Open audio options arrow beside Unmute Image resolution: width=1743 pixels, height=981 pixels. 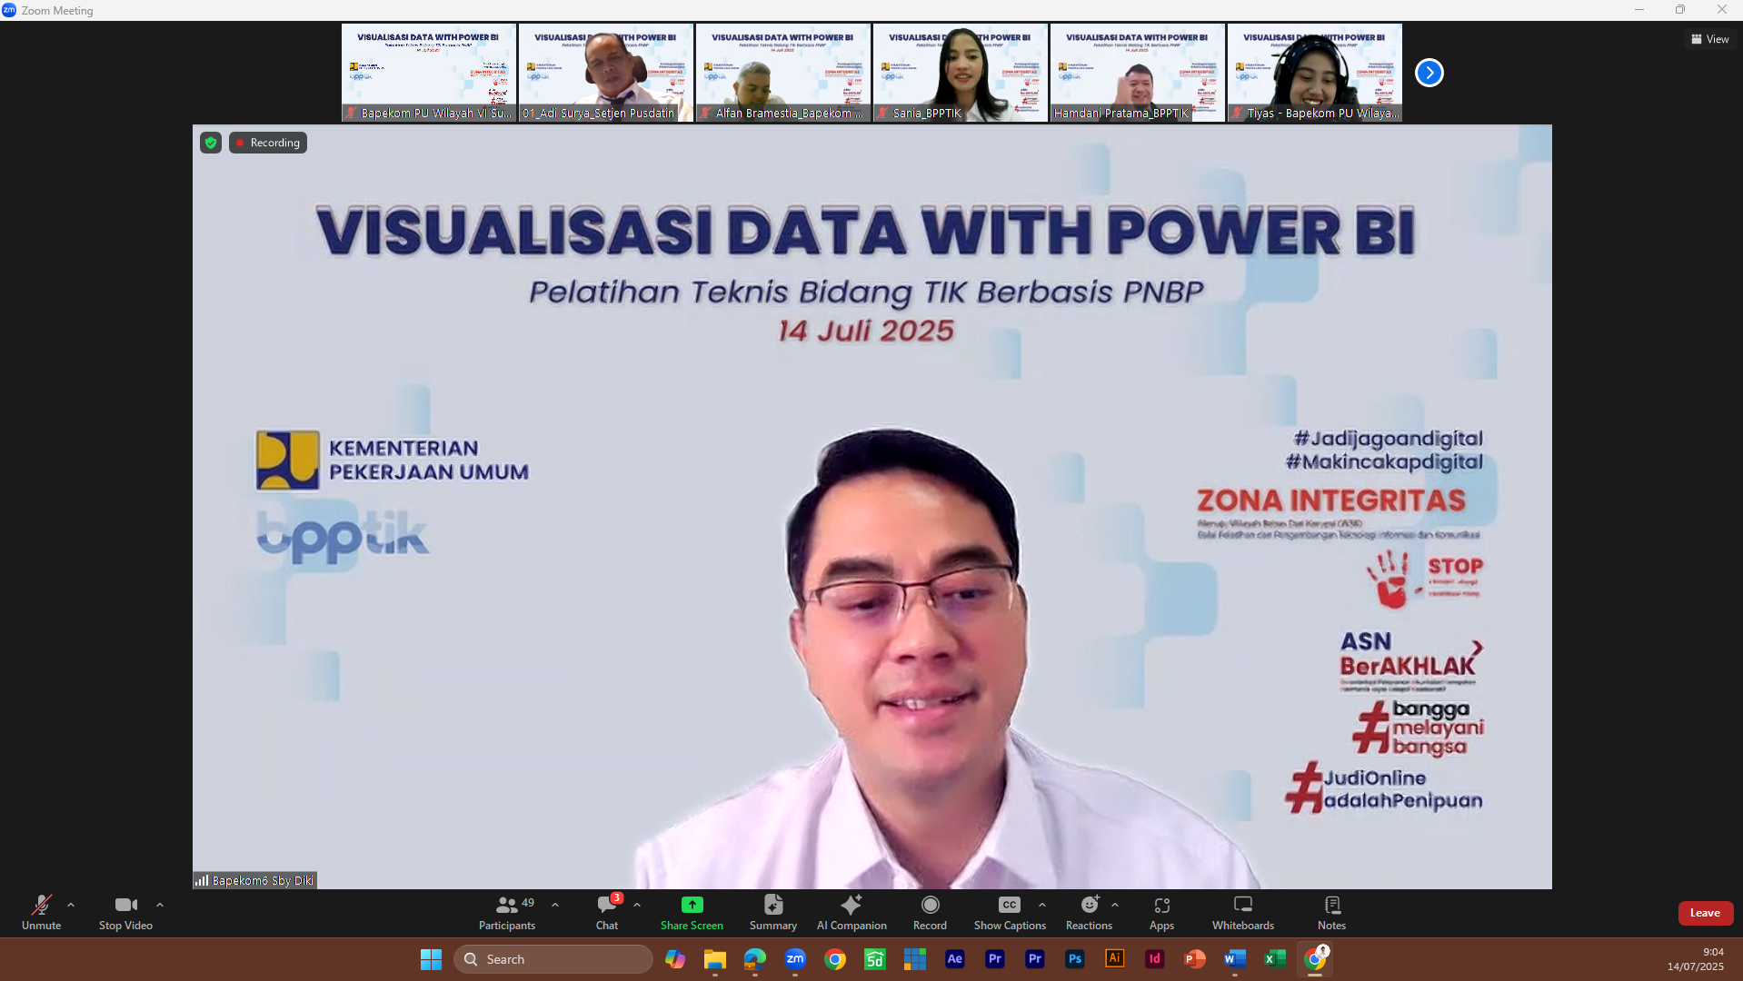coord(71,905)
